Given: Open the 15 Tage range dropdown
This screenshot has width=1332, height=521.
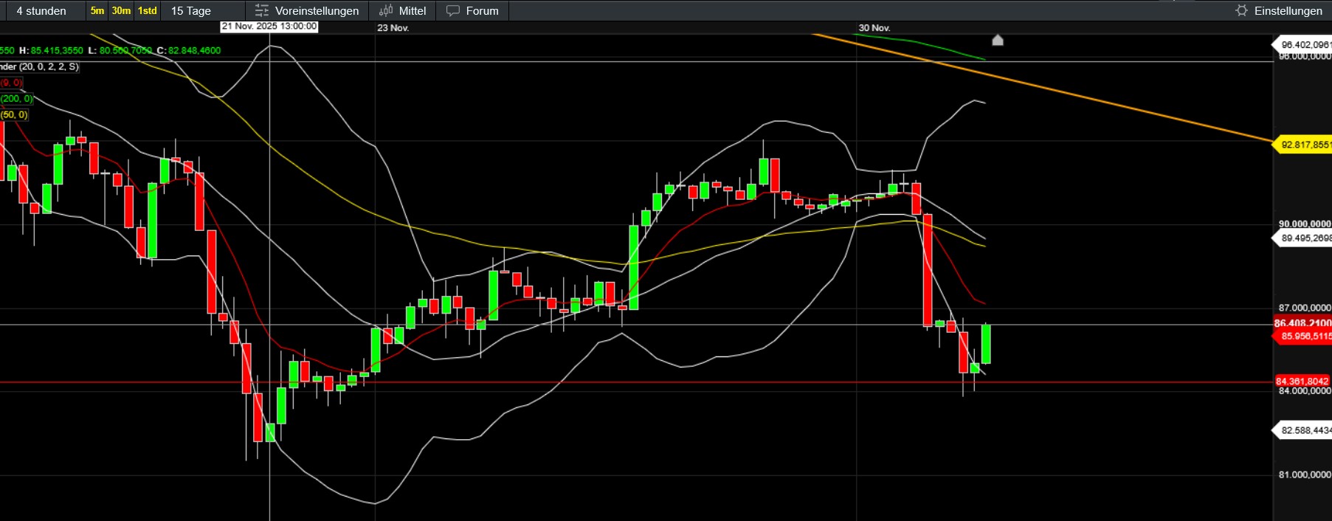Looking at the screenshot, I should tap(191, 10).
